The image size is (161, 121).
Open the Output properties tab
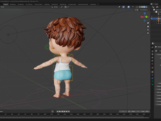(152, 54)
